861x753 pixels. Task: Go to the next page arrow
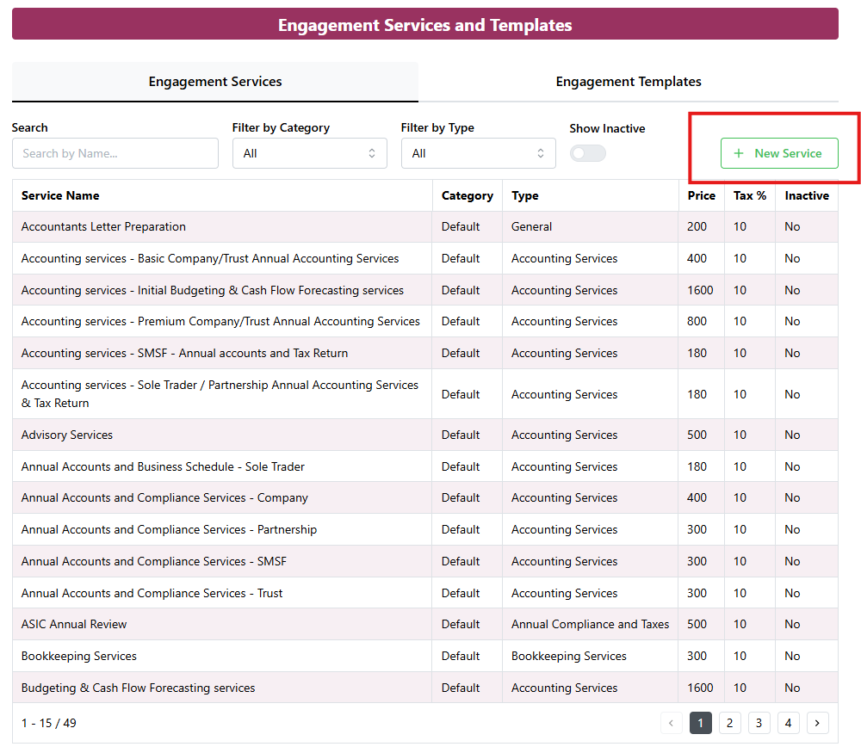(817, 723)
